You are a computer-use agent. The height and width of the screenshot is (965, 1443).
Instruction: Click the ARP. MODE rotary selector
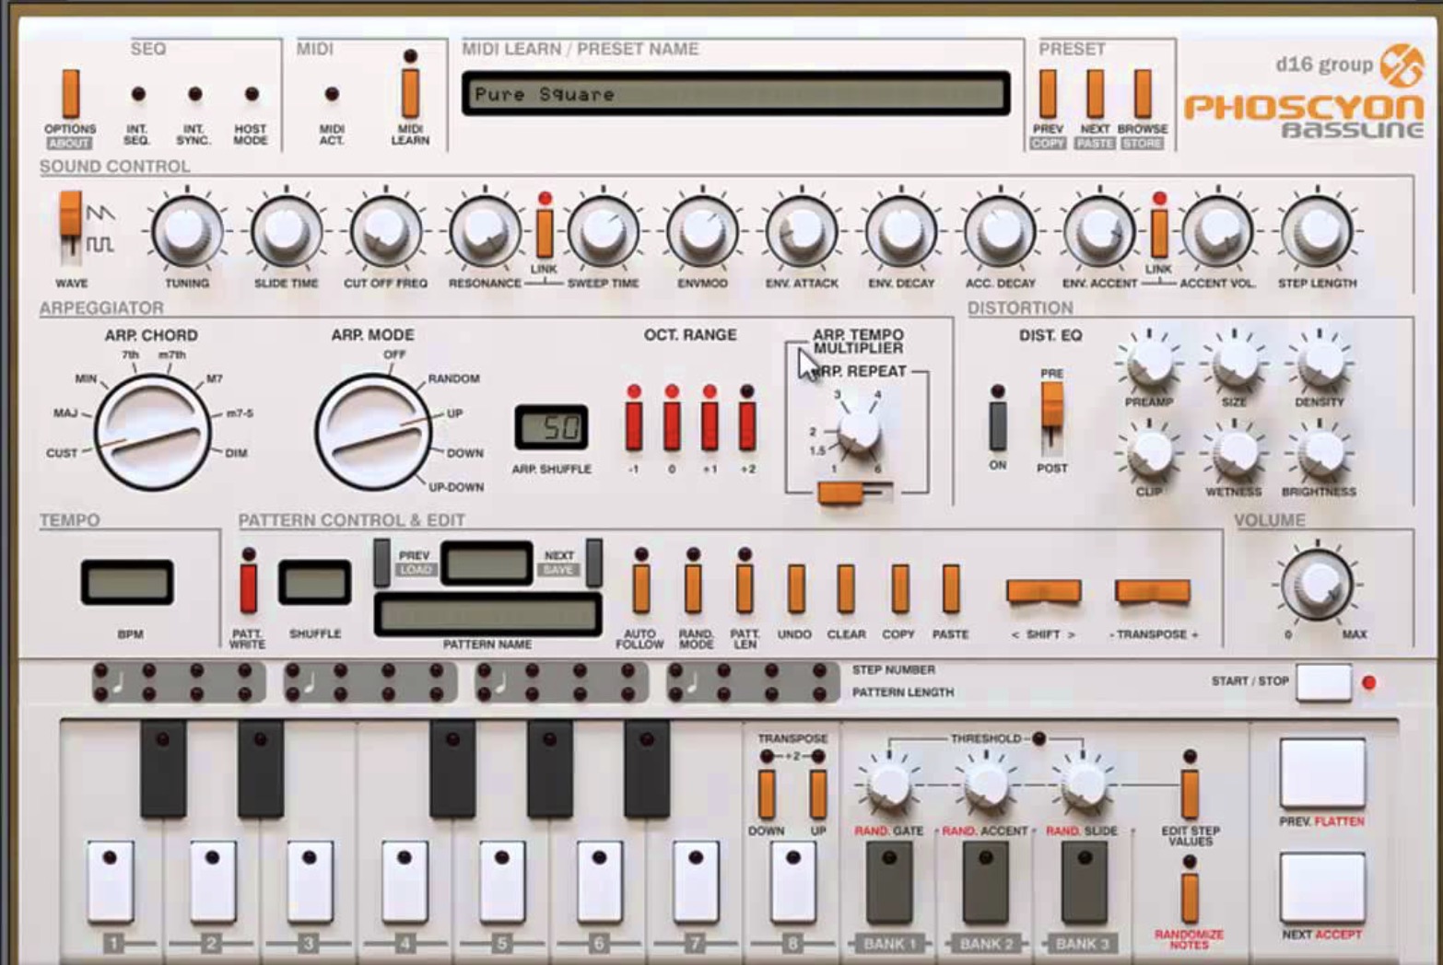point(372,433)
